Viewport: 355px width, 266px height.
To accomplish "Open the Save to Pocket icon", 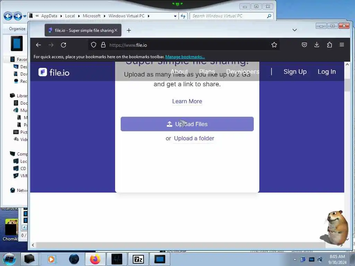I will click(x=304, y=45).
